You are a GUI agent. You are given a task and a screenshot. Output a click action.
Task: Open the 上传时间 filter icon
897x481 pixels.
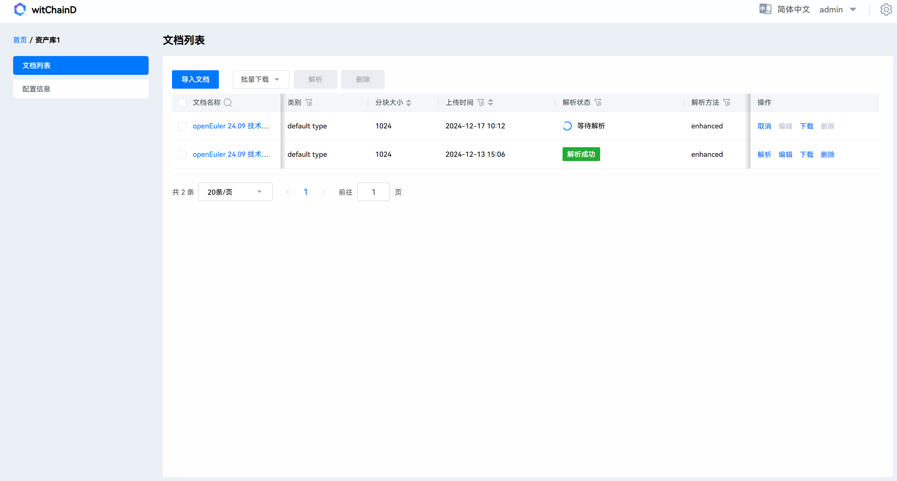pos(481,103)
